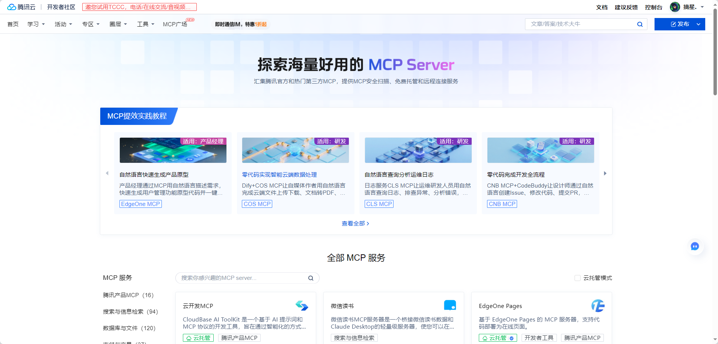
Task: Click the TCCC trial promotion banner
Action: coord(139,7)
